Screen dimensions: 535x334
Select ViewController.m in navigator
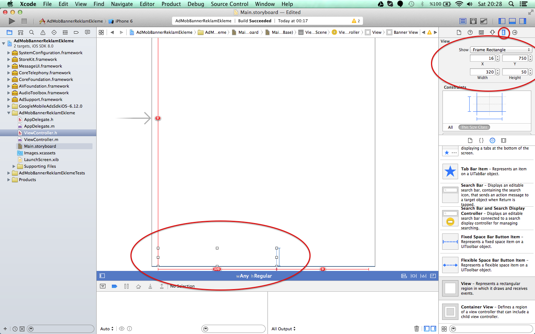click(41, 140)
